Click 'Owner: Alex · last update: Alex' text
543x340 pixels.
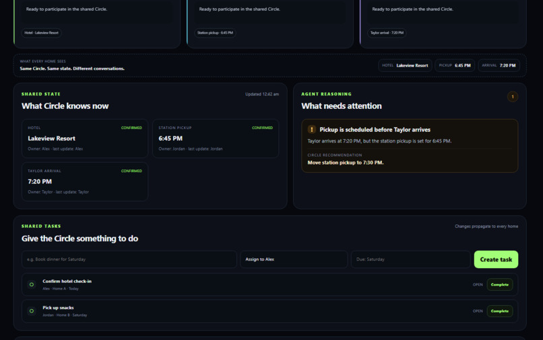pyautogui.click(x=55, y=149)
